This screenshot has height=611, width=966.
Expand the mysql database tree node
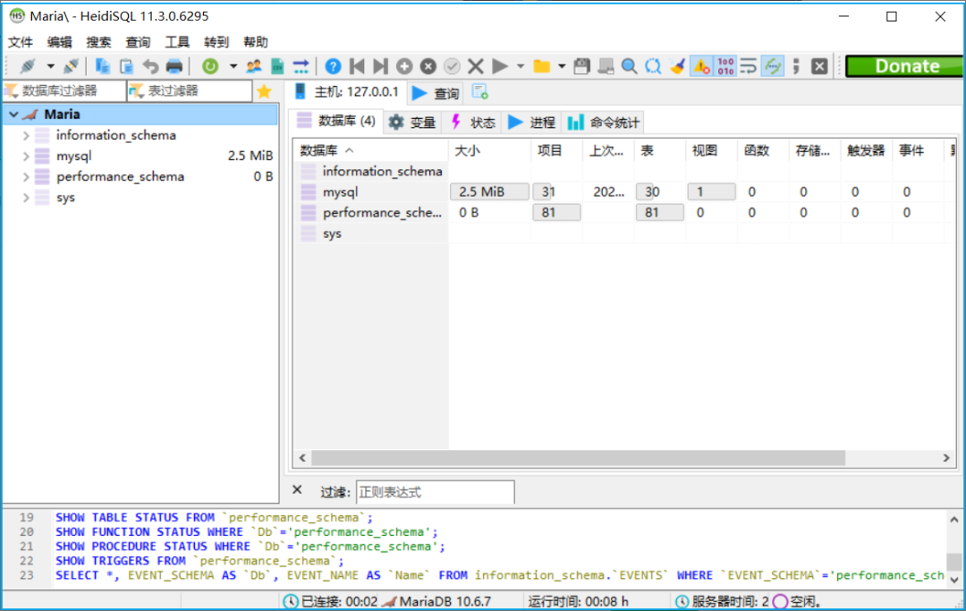tap(26, 156)
